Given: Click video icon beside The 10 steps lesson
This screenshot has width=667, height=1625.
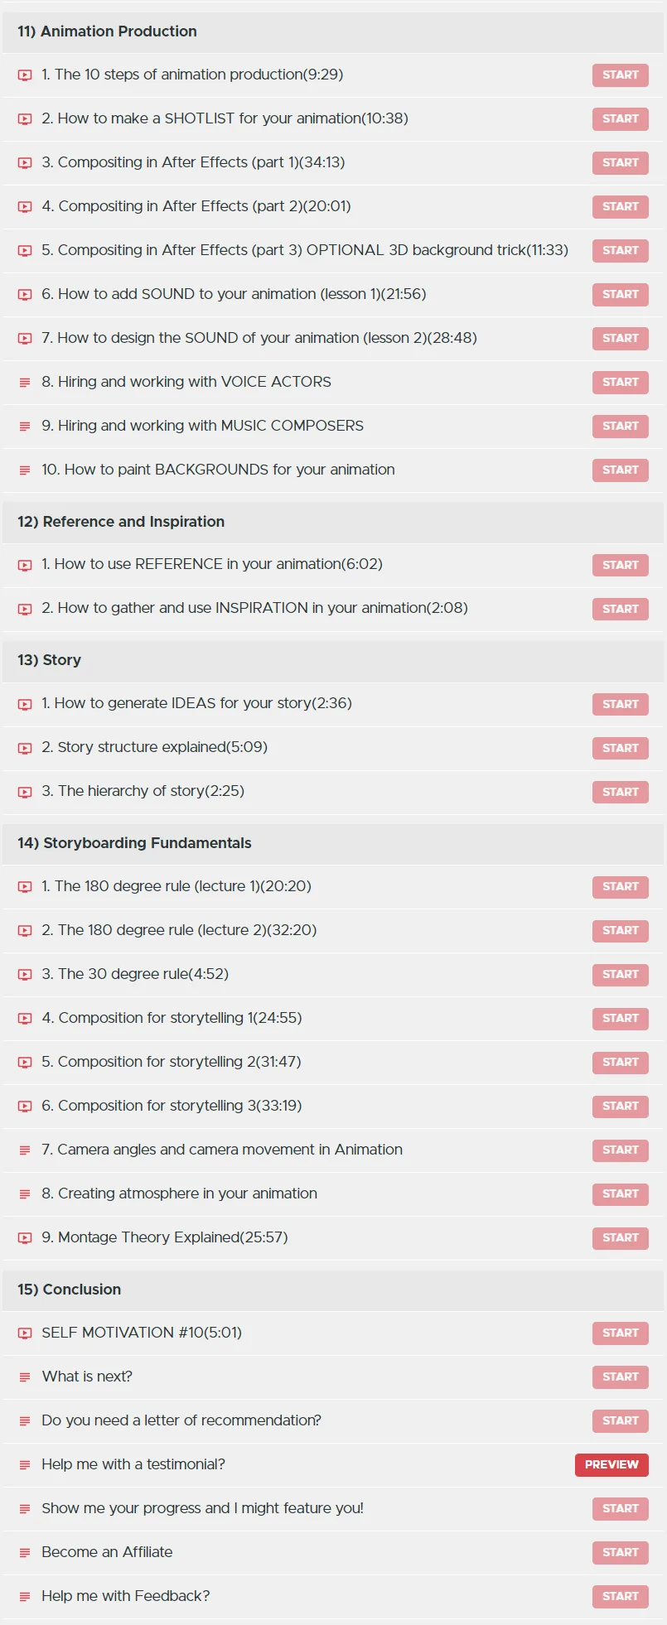Looking at the screenshot, I should click(25, 75).
